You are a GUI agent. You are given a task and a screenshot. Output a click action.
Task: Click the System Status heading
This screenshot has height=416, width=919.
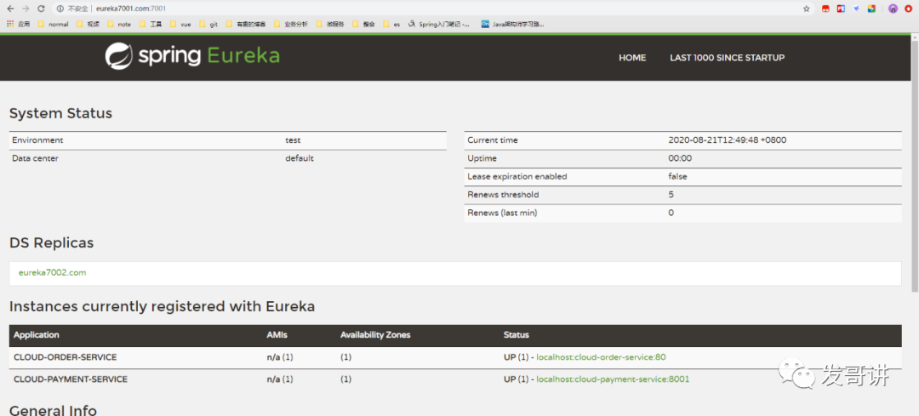pyautogui.click(x=60, y=113)
